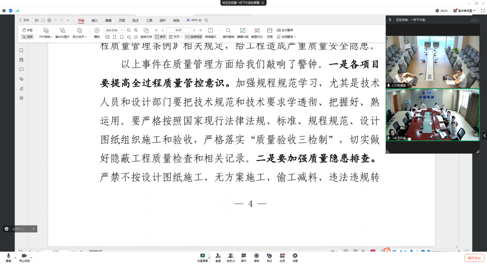
Task: Enable single page view (单页)
Action: click(x=160, y=37)
